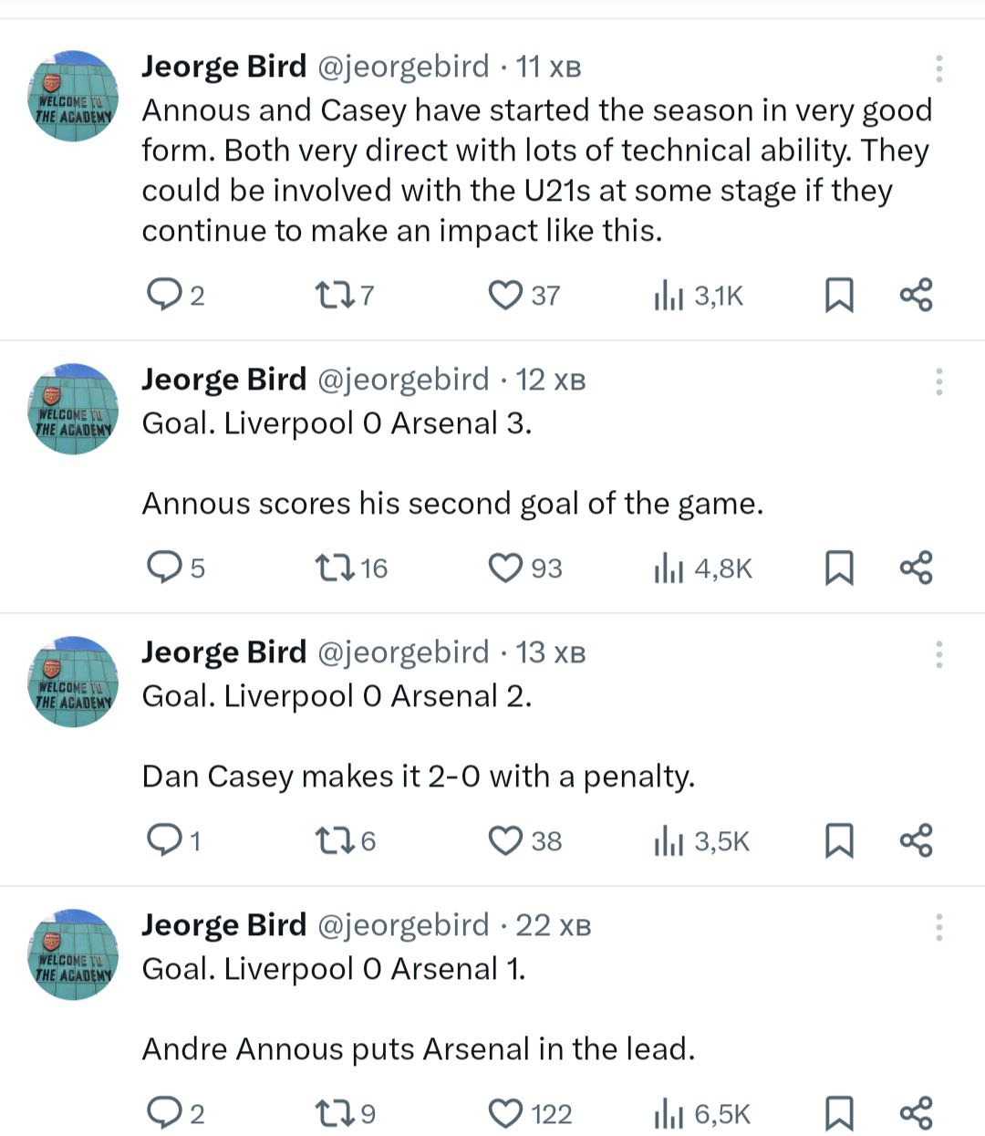Open more options for the 11 хв tweet
985x1136 pixels.
(938, 68)
